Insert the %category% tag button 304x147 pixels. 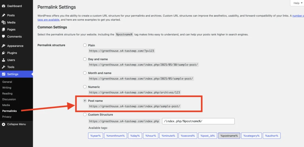click(x=252, y=135)
